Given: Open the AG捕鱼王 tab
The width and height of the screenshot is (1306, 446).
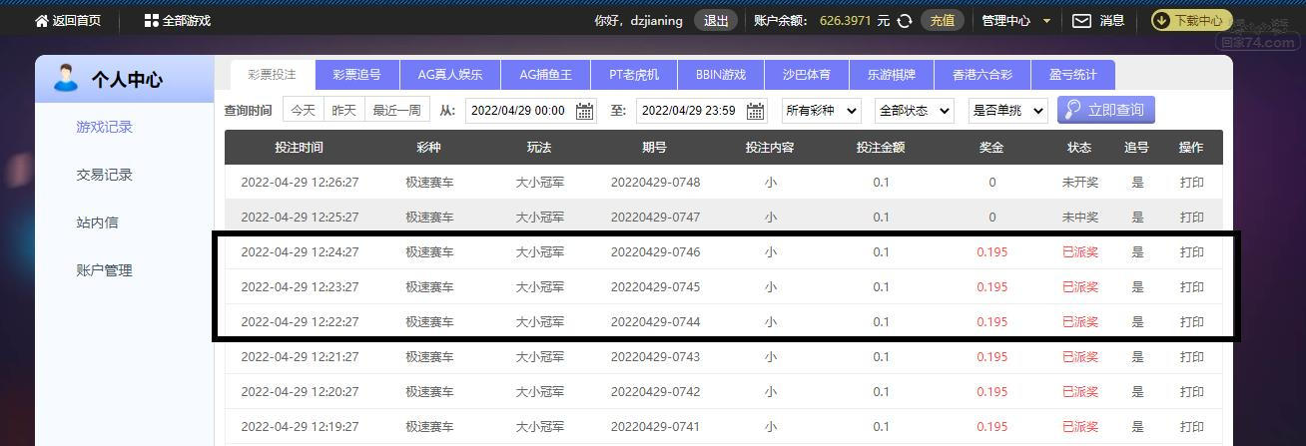Looking at the screenshot, I should point(546,75).
